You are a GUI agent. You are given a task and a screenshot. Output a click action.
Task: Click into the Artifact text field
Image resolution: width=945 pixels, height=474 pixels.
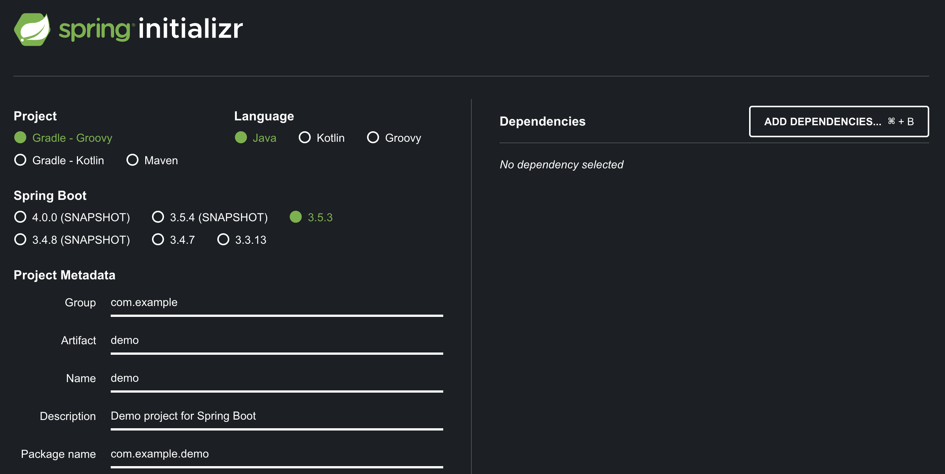[276, 340]
